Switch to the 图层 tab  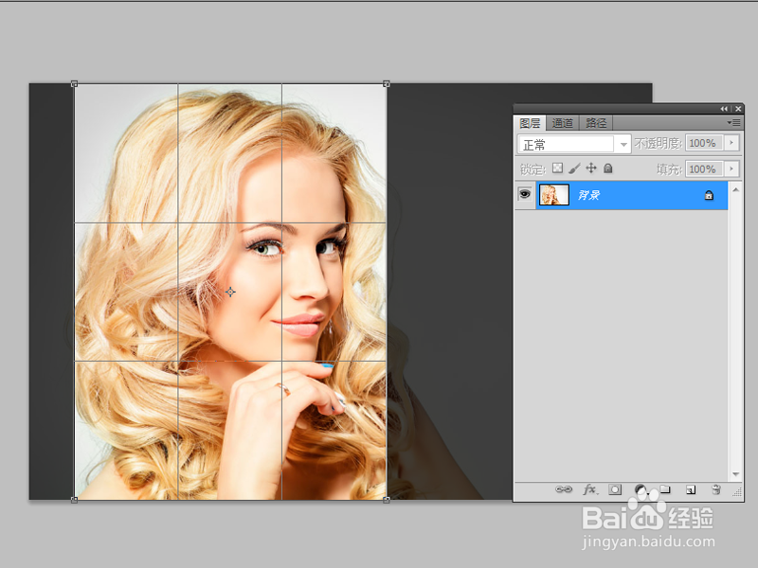click(x=530, y=123)
